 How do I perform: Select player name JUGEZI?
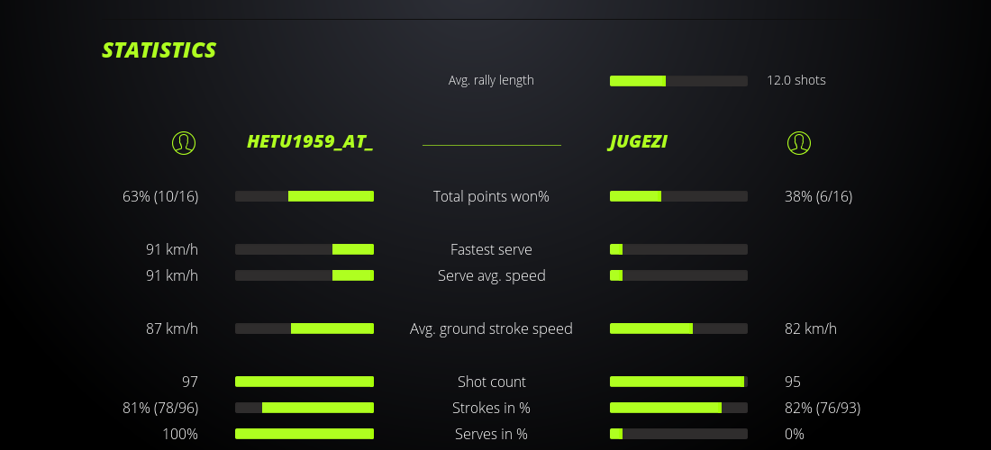point(638,142)
